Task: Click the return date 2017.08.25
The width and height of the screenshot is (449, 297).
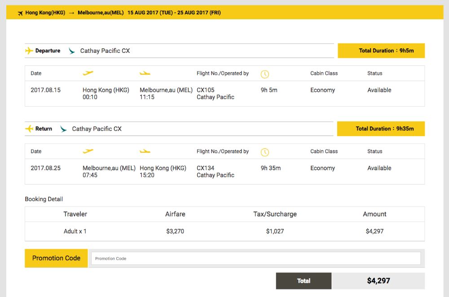Action: click(45, 168)
